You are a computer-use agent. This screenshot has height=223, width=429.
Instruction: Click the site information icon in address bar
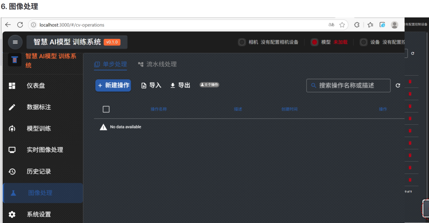pyautogui.click(x=33, y=25)
